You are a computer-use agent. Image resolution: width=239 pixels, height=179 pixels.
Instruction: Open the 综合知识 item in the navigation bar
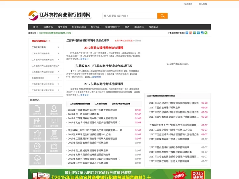(x=96, y=27)
